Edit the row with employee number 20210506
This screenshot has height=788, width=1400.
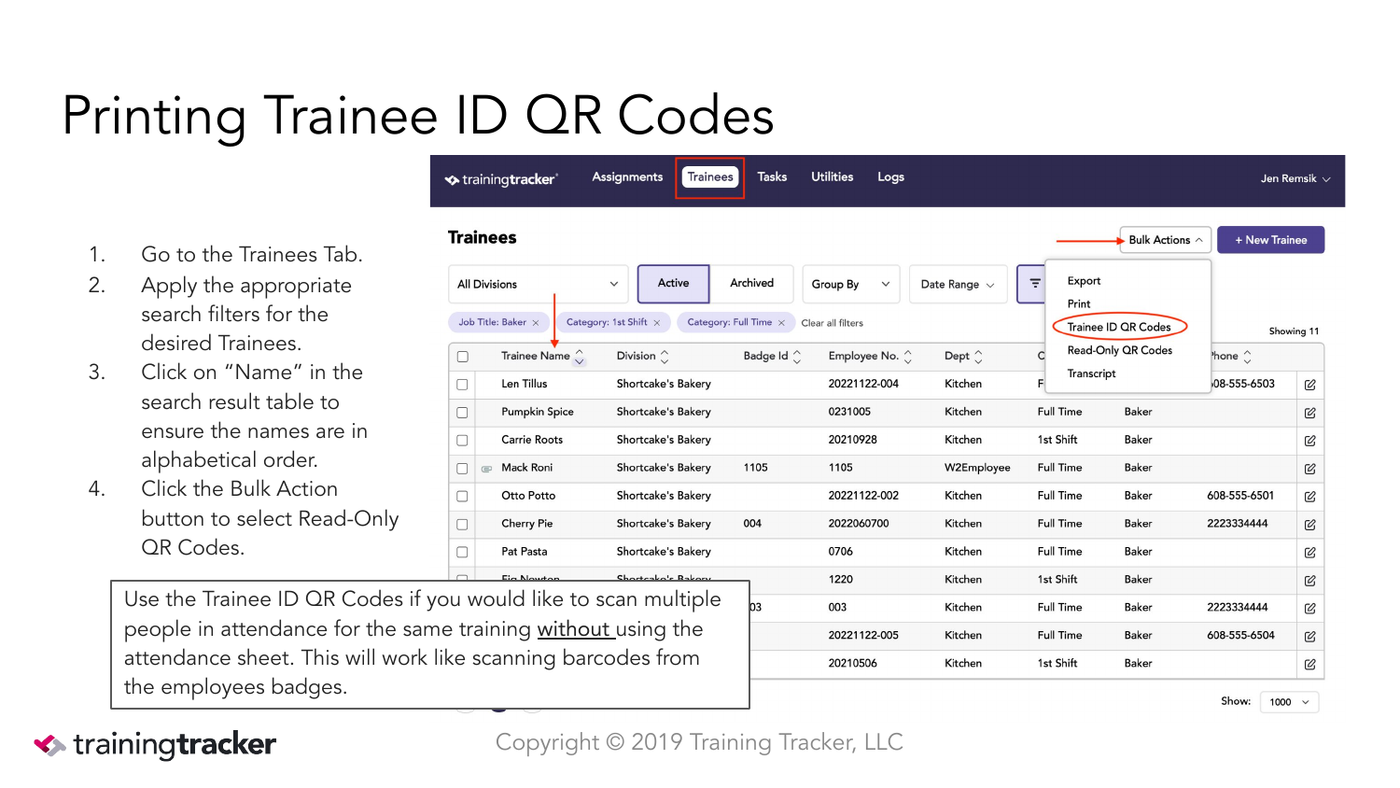point(1310,665)
